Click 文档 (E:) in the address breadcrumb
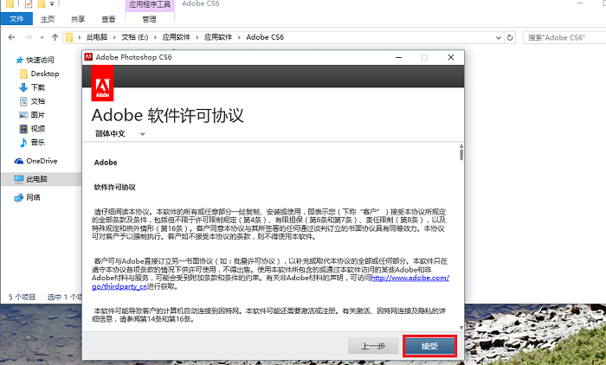 point(135,37)
